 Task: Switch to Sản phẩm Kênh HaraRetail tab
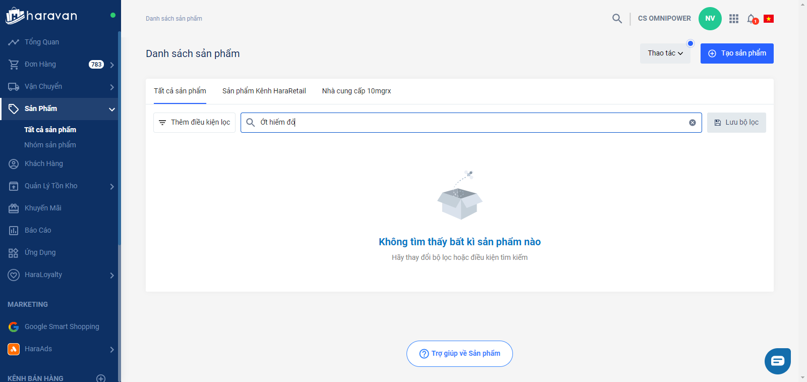264,91
